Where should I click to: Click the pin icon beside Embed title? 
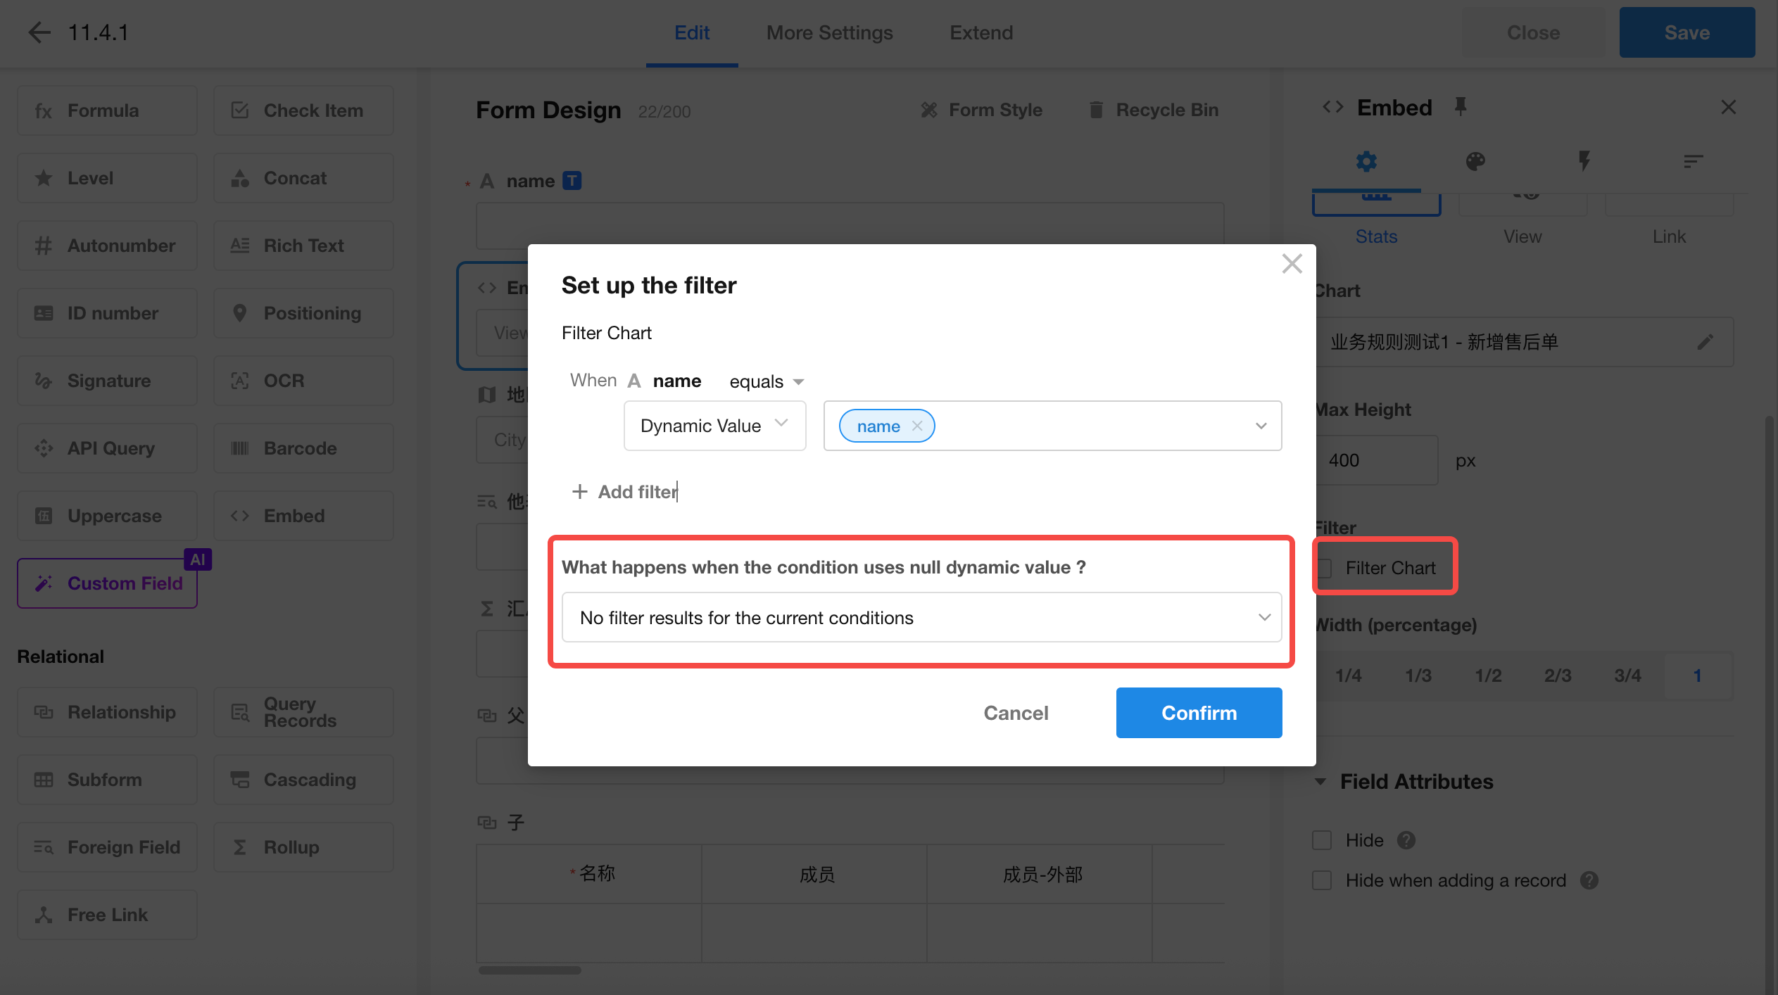1461,107
